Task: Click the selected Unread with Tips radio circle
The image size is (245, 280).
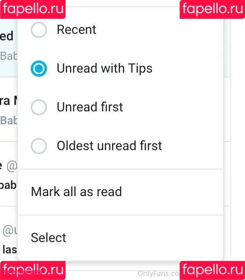Action: tap(39, 69)
